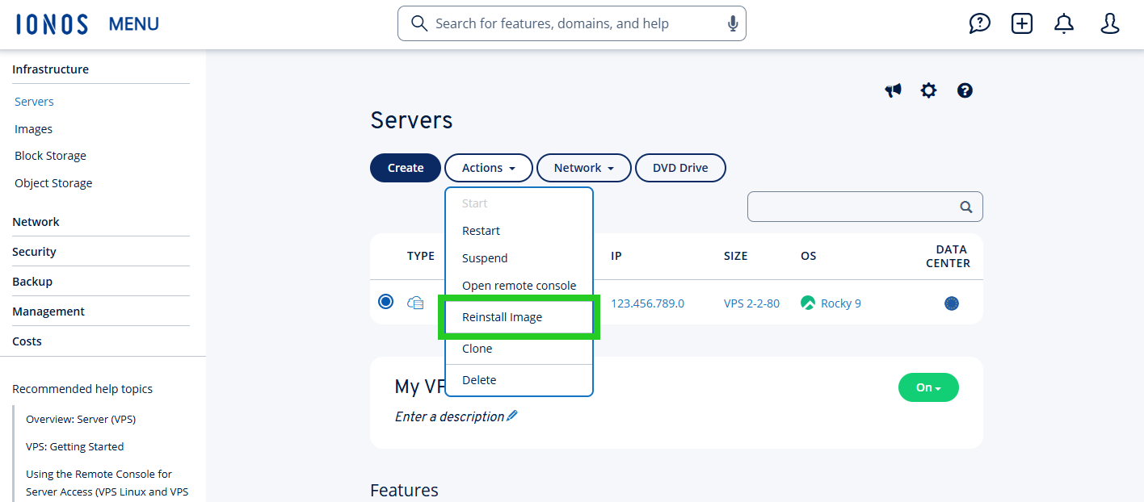The image size is (1144, 502).
Task: Select Open remote console menu entry
Action: click(x=519, y=286)
